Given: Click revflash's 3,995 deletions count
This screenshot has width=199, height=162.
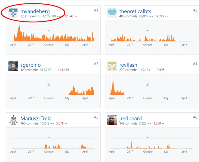Looking at the screenshot, I should click(x=162, y=70).
